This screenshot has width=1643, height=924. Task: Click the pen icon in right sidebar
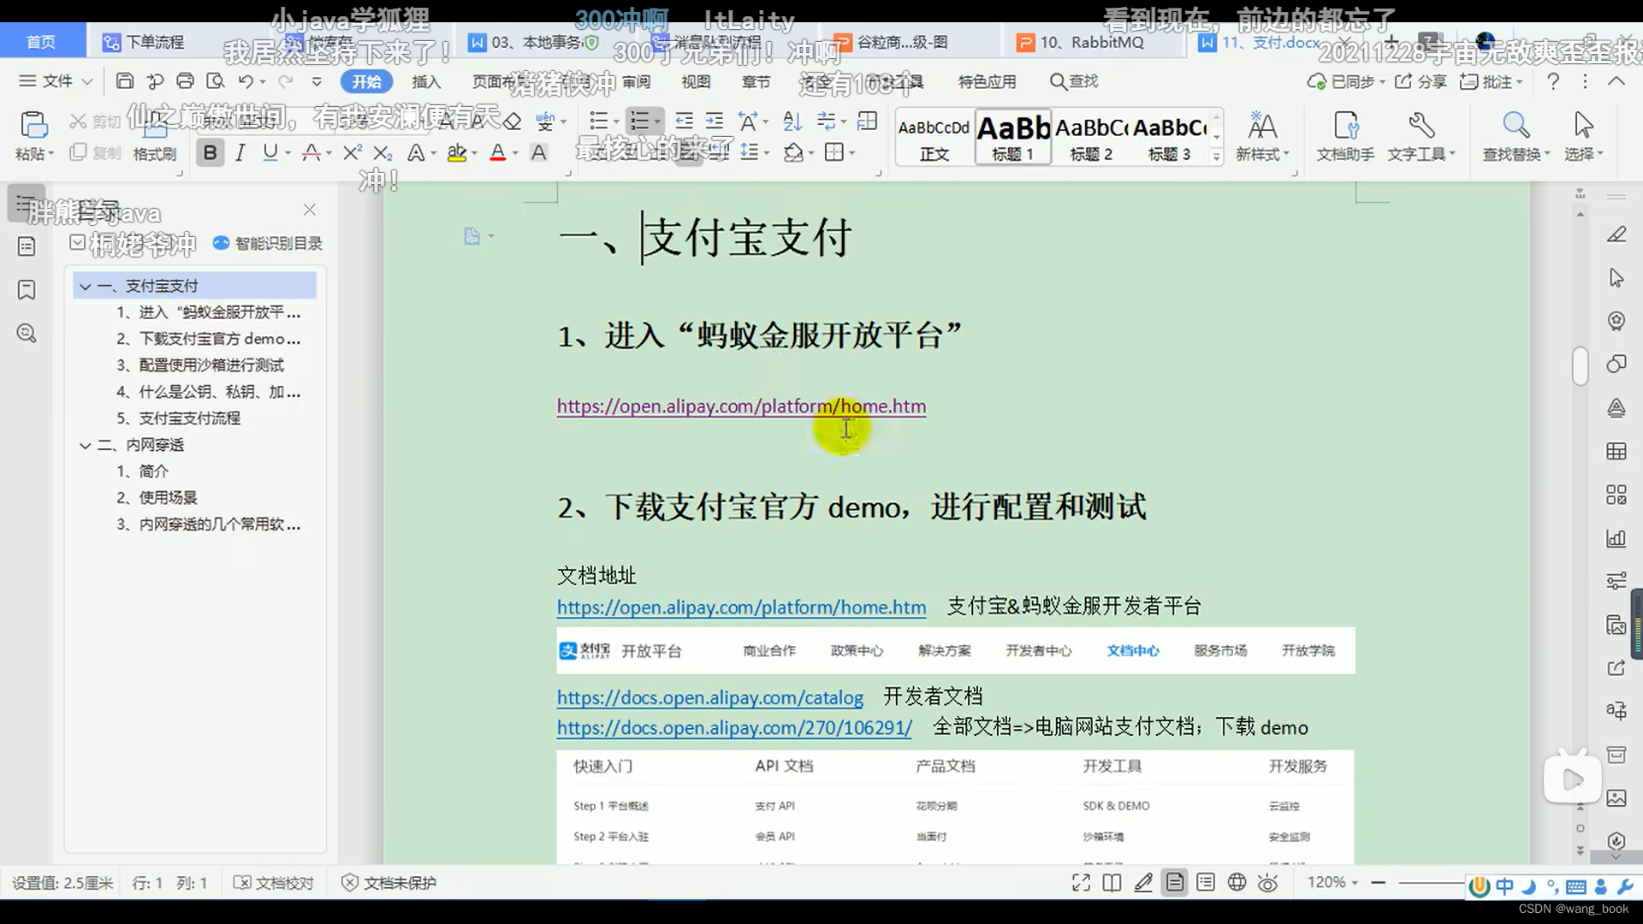click(x=1616, y=234)
